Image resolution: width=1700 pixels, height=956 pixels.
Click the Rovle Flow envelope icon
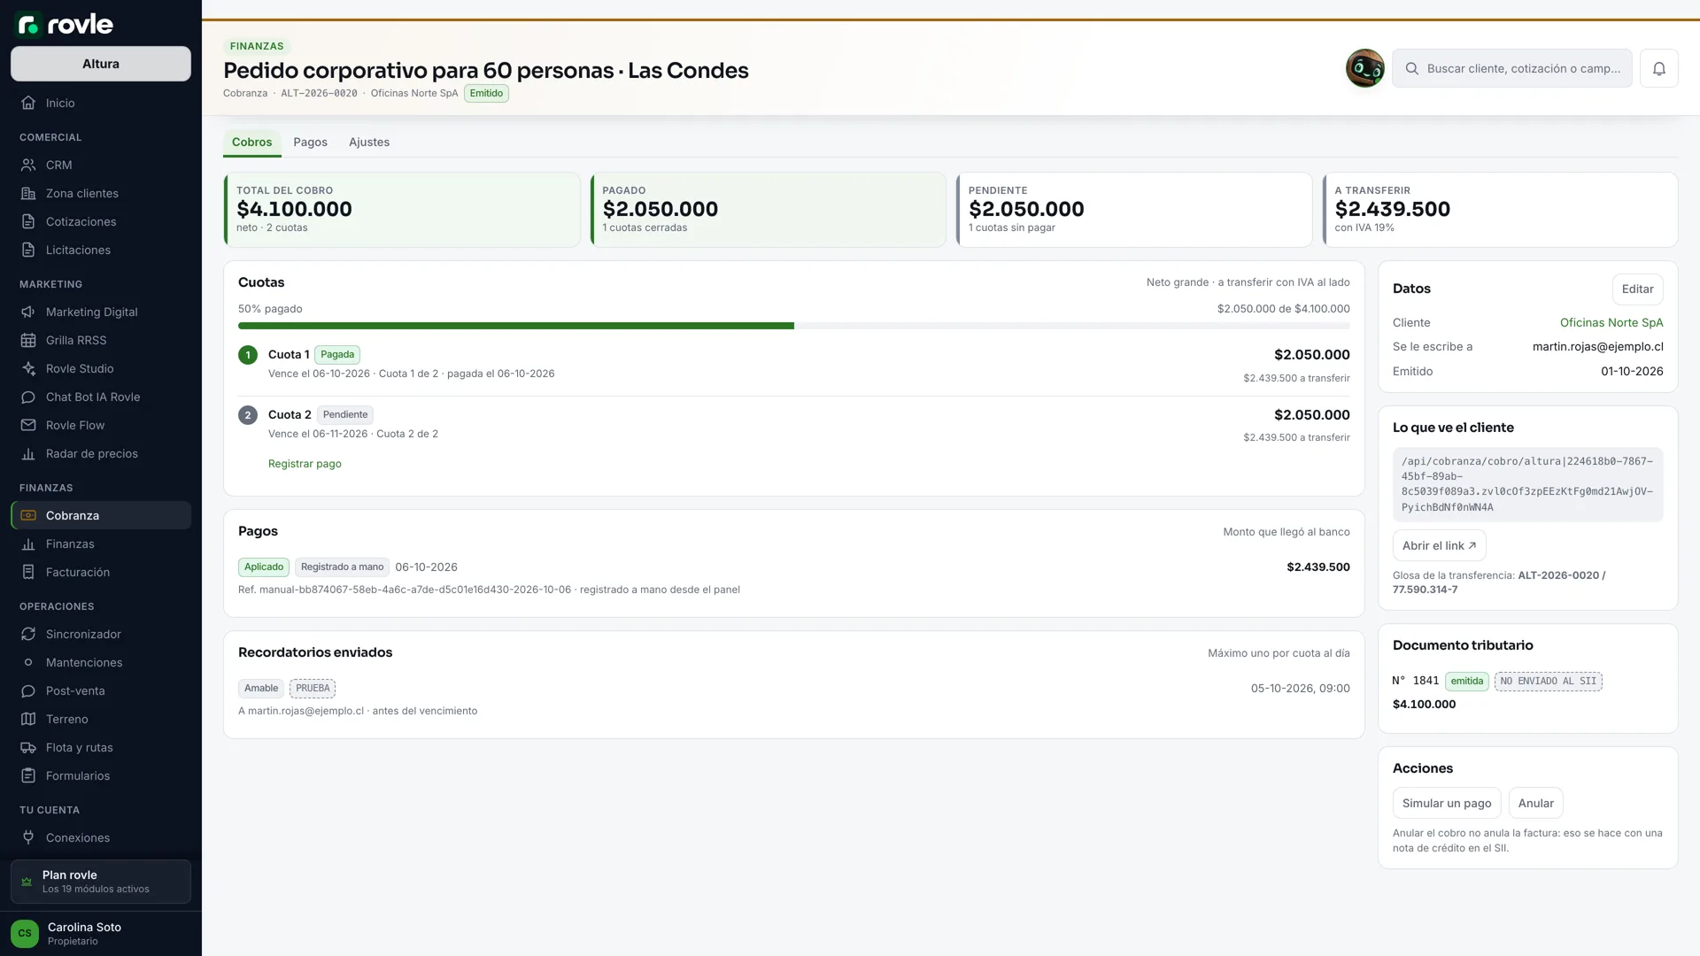[28, 425]
